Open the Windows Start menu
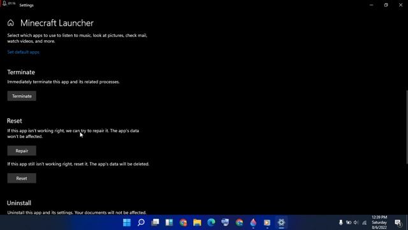The width and height of the screenshot is (408, 230). pyautogui.click(x=127, y=222)
